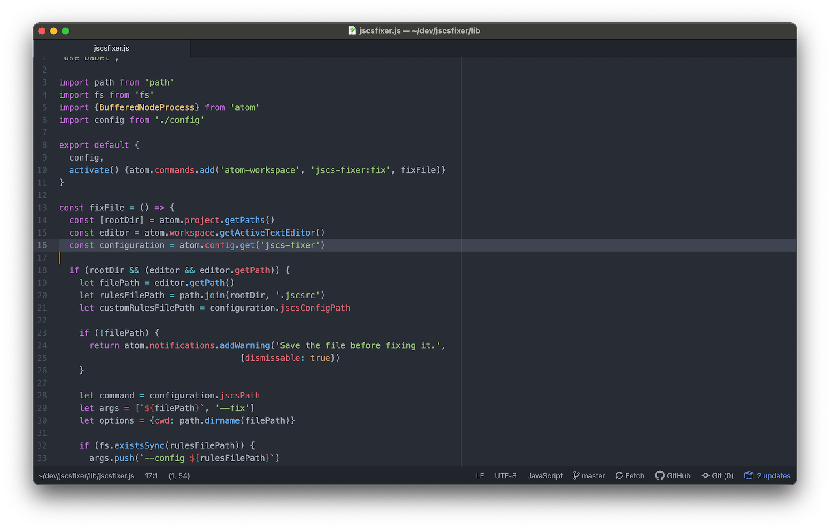
Task: Click line number 32 in gutter
Action: pos(42,445)
